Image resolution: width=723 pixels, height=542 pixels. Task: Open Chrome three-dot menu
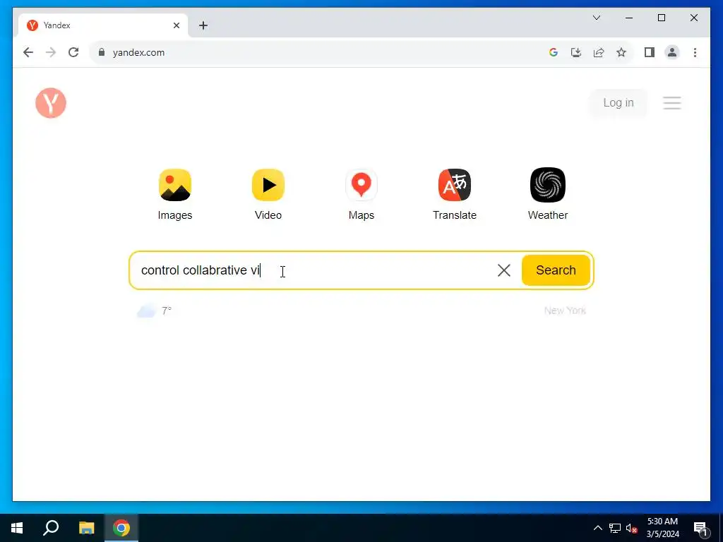pos(695,52)
